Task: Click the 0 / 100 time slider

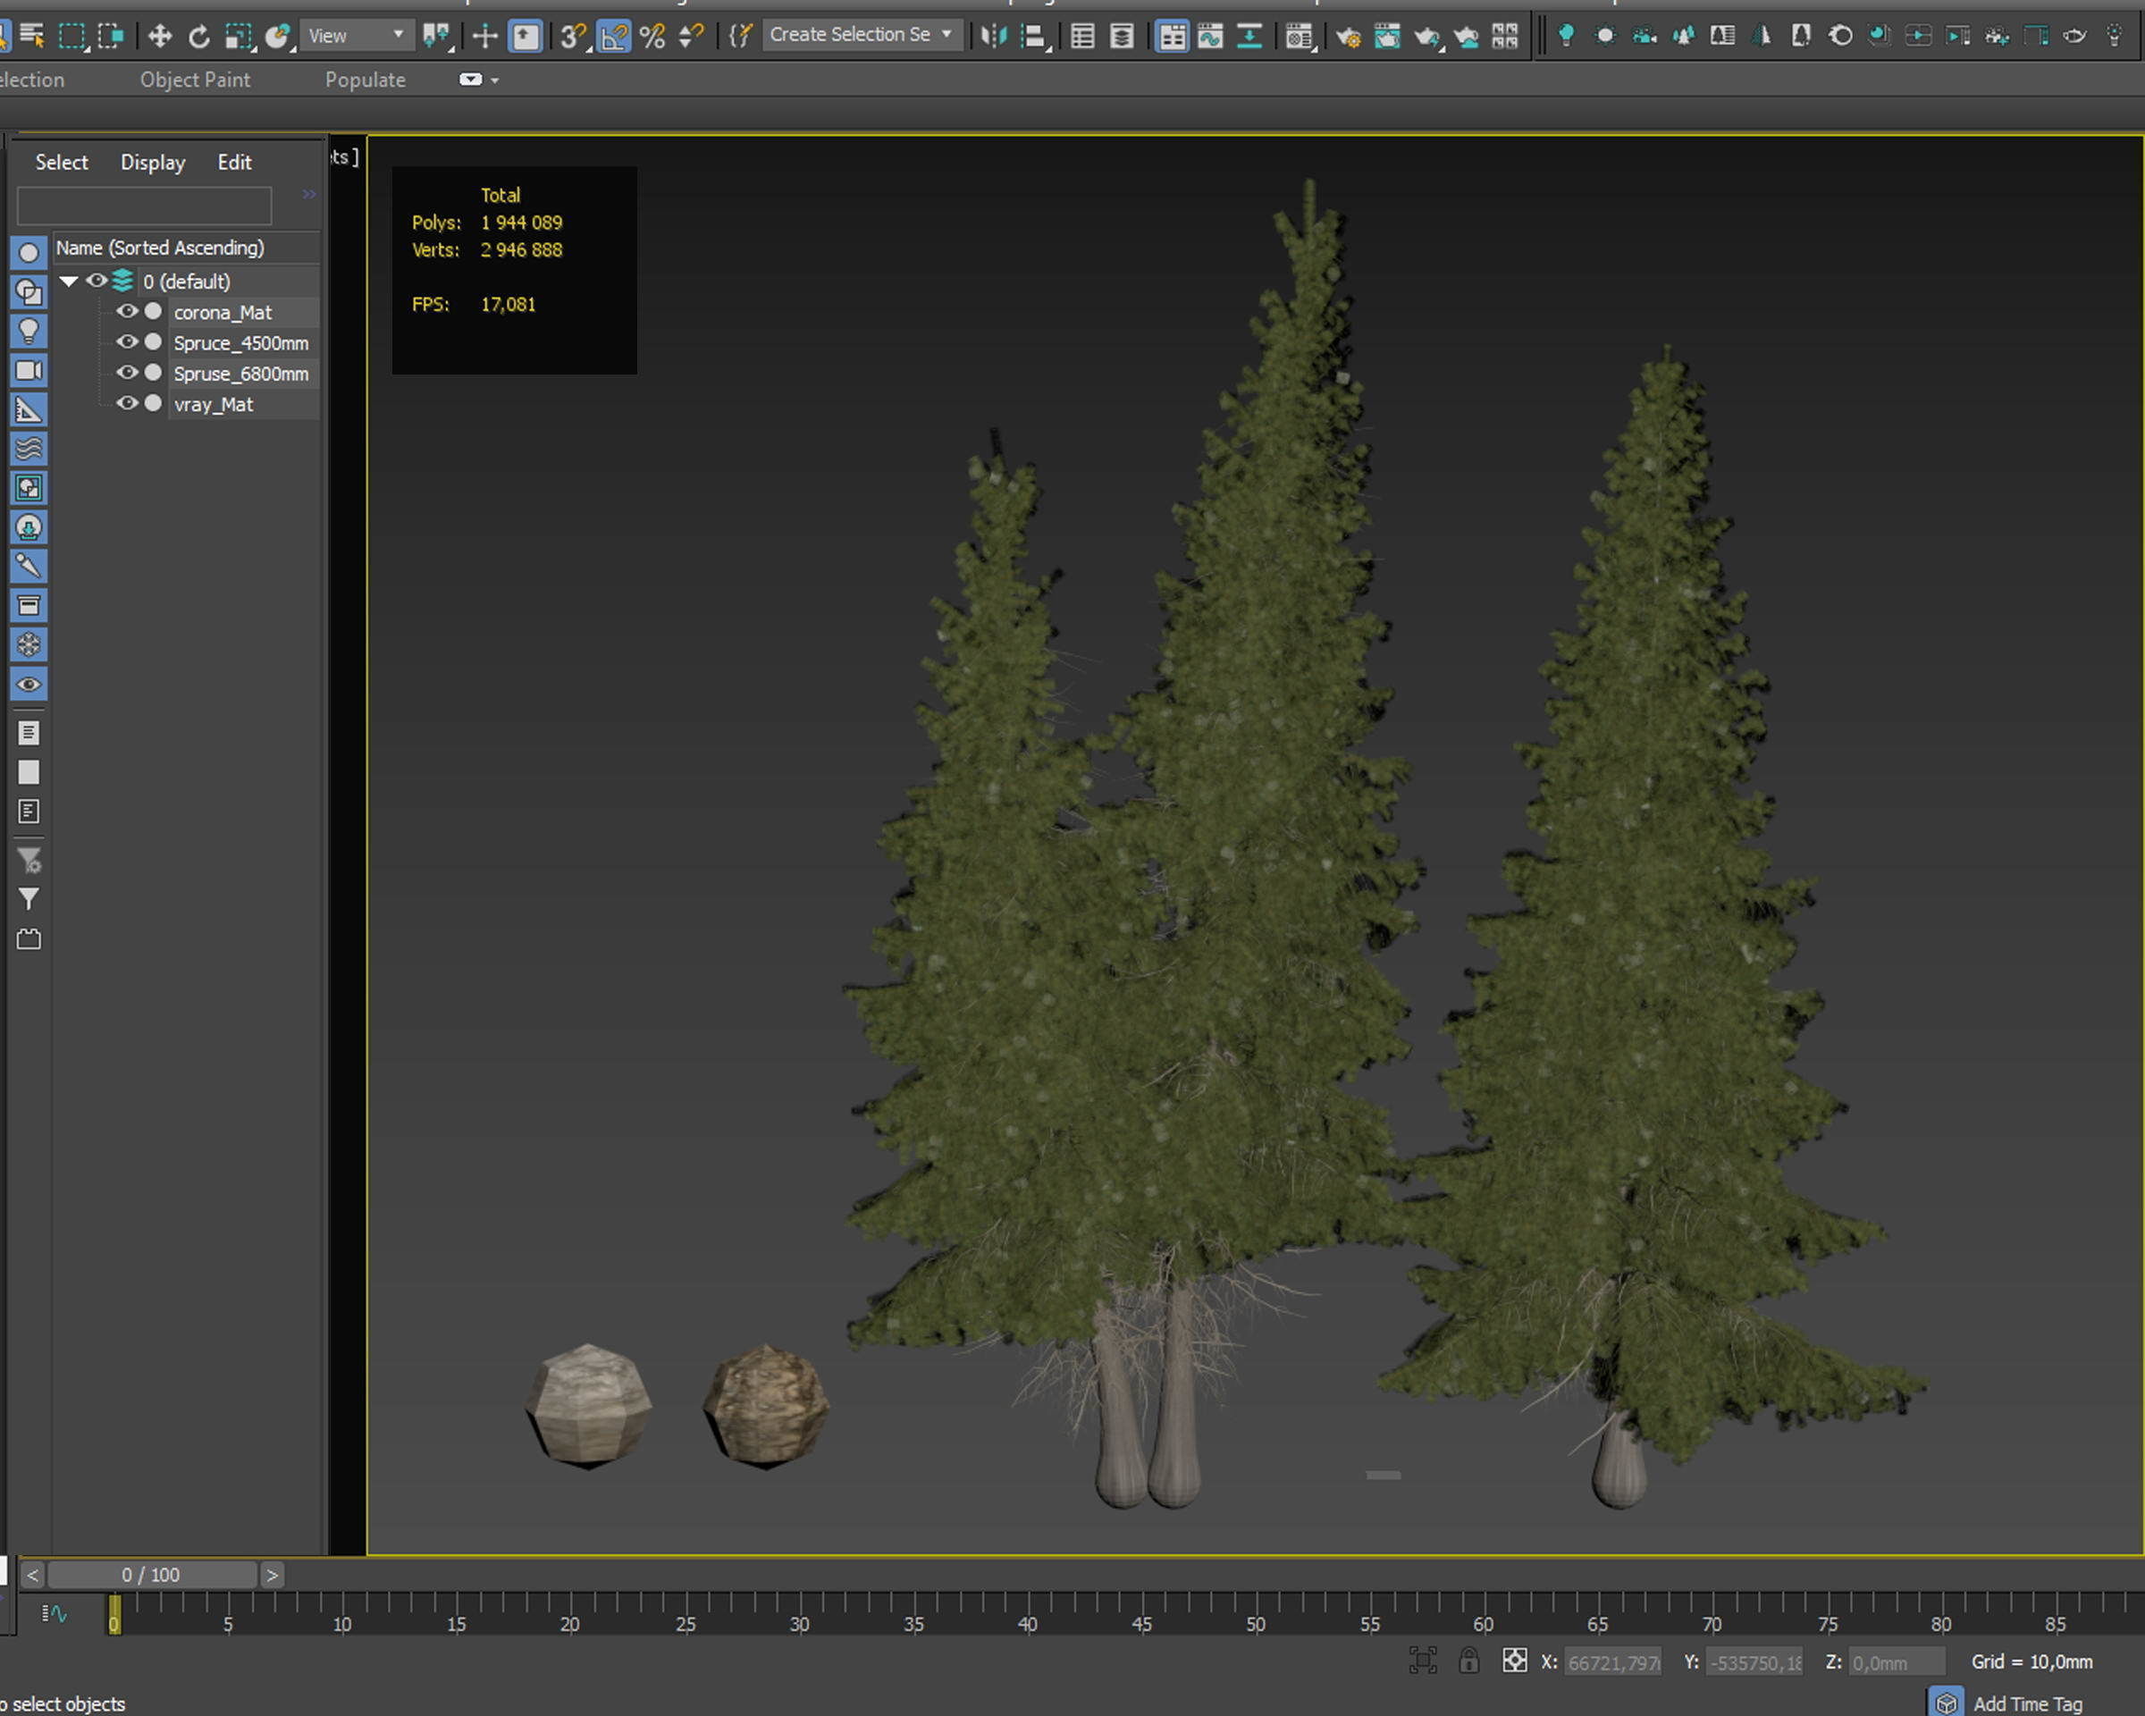Action: 151,1575
